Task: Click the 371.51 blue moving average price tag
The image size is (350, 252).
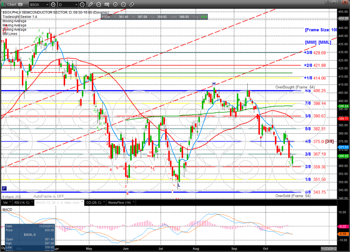Action: (x=344, y=147)
